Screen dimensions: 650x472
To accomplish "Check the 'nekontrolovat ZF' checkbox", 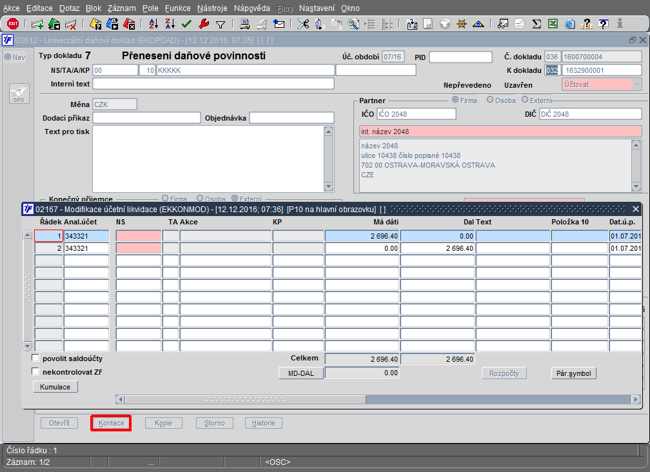I will click(x=35, y=371).
